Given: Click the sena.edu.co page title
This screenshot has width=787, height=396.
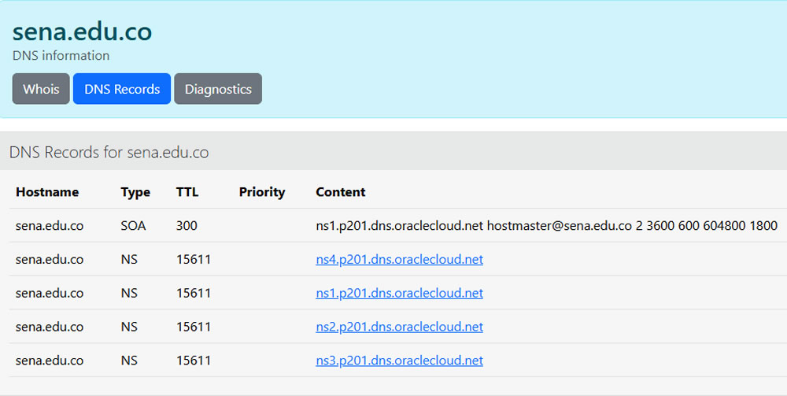Looking at the screenshot, I should 83,31.
